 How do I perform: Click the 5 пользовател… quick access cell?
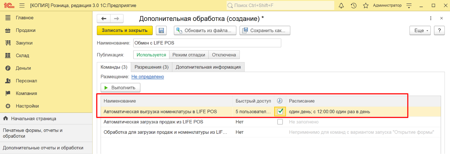point(253,111)
